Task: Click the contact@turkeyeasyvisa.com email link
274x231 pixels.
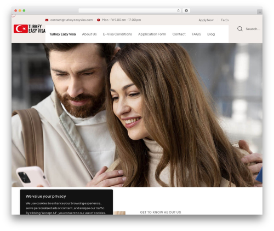Action: click(x=72, y=20)
